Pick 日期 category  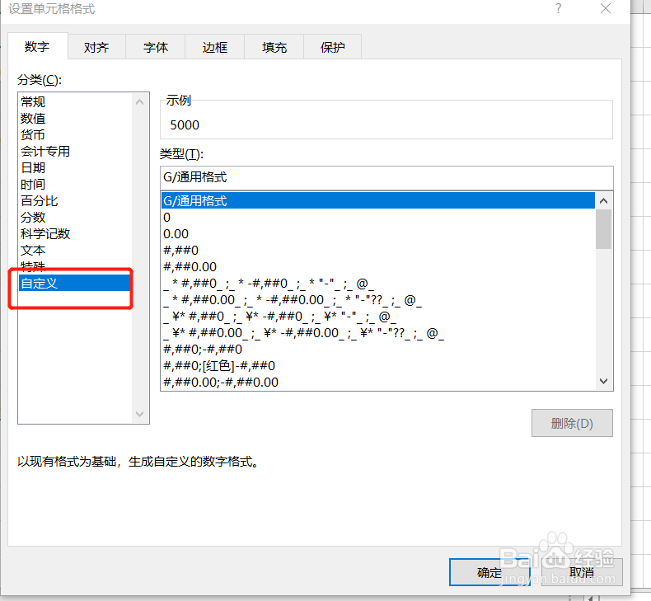pos(75,168)
